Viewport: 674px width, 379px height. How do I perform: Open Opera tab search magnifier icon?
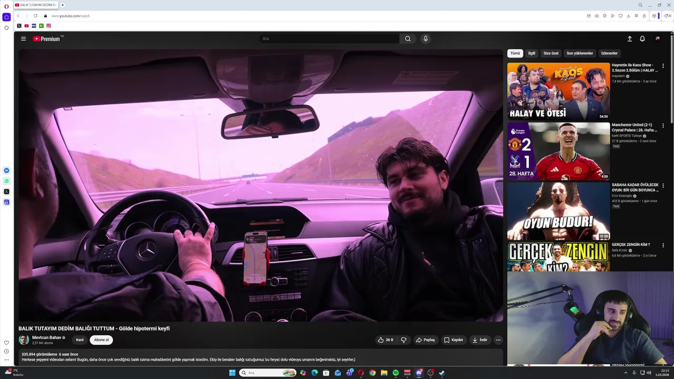click(x=640, y=5)
